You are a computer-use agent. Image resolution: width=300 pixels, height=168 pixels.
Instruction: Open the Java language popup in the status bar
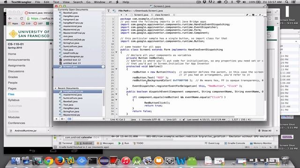135,119
